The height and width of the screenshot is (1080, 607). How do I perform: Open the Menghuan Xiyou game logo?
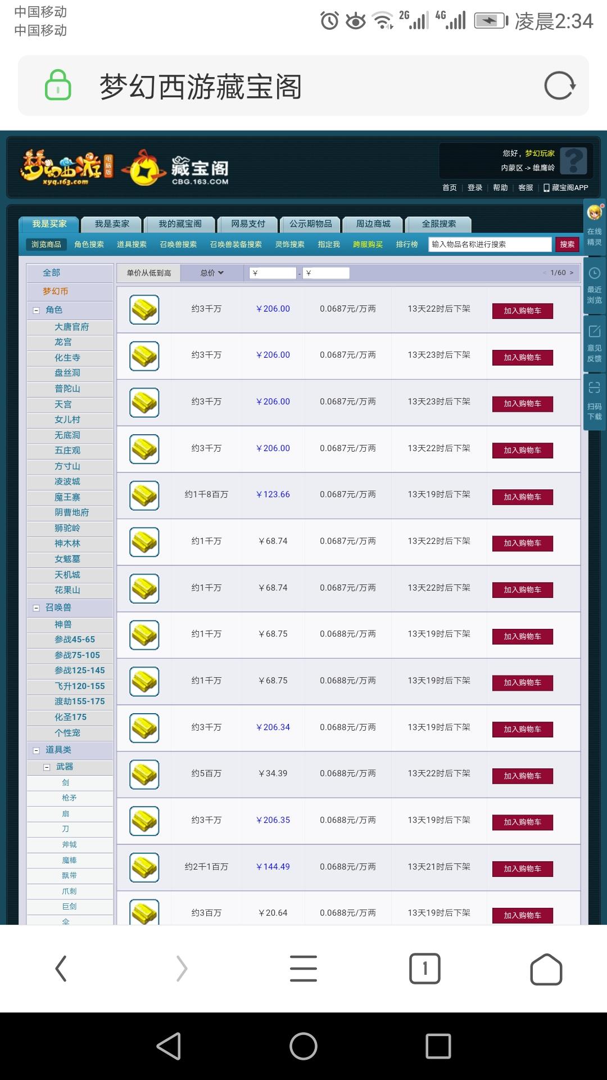(66, 168)
